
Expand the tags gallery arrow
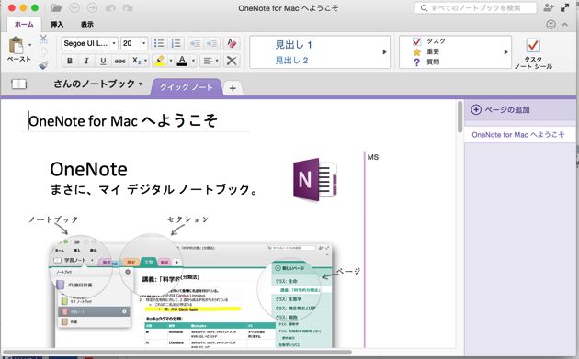tap(506, 52)
